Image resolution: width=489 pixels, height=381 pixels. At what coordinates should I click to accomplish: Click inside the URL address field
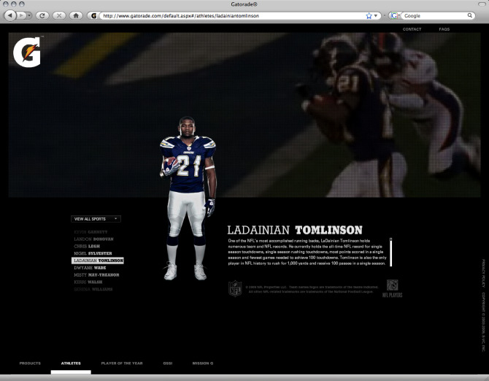[230, 15]
